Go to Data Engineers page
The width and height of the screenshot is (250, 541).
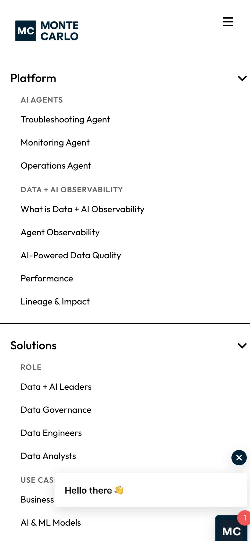pos(51,433)
